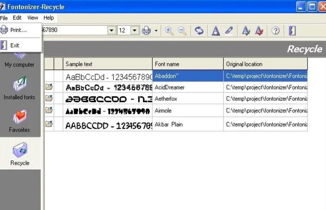Screen dimensions: 326x210
Task: Click the folder icon in the Airmole row
Action: point(49,110)
